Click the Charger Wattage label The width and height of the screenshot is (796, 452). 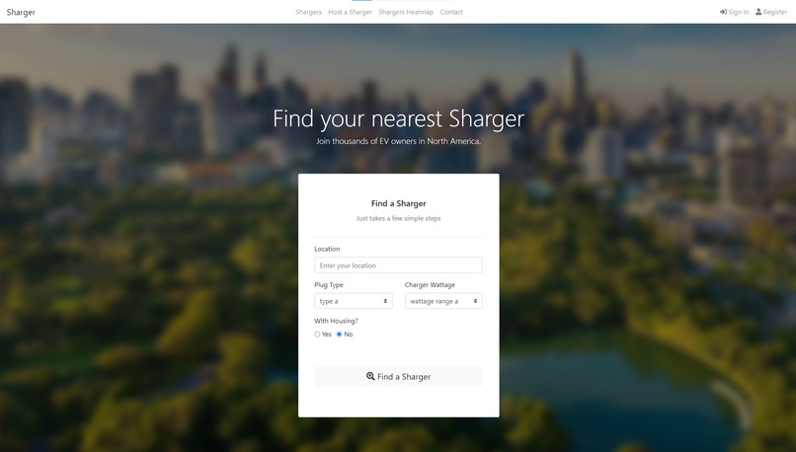[x=430, y=285]
